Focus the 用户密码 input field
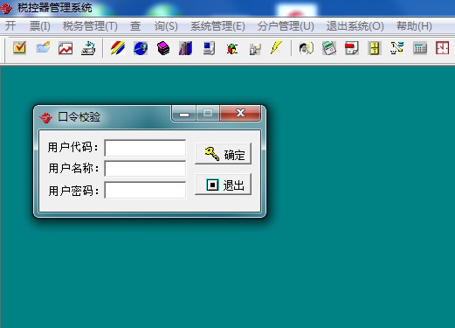 (x=145, y=190)
